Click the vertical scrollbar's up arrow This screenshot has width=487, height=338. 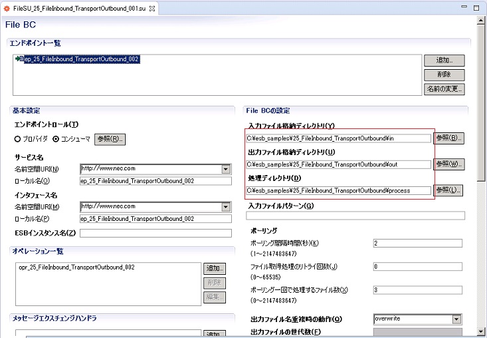pos(481,21)
